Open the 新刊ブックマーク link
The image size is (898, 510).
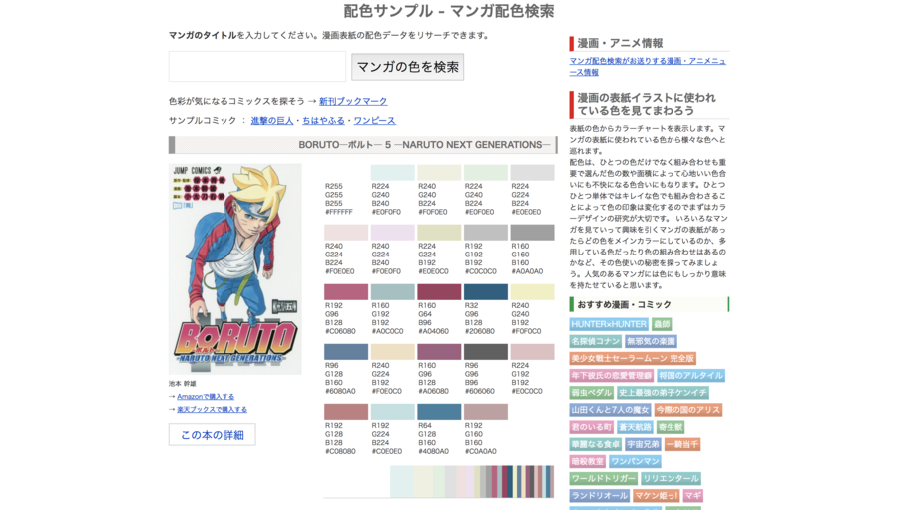[353, 101]
